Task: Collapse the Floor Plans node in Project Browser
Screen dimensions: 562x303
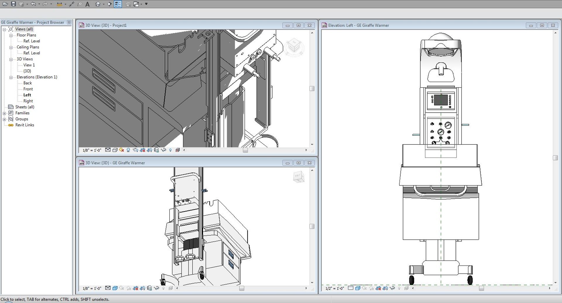Action: click(x=11, y=35)
